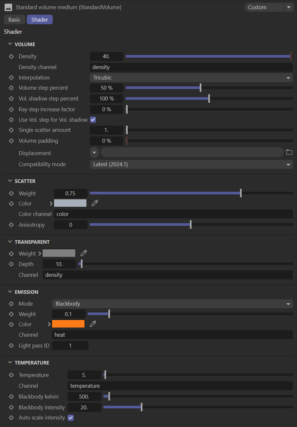This screenshot has width=297, height=427.
Task: Click the Standard volume medium header icon
Action: [x=9, y=7]
